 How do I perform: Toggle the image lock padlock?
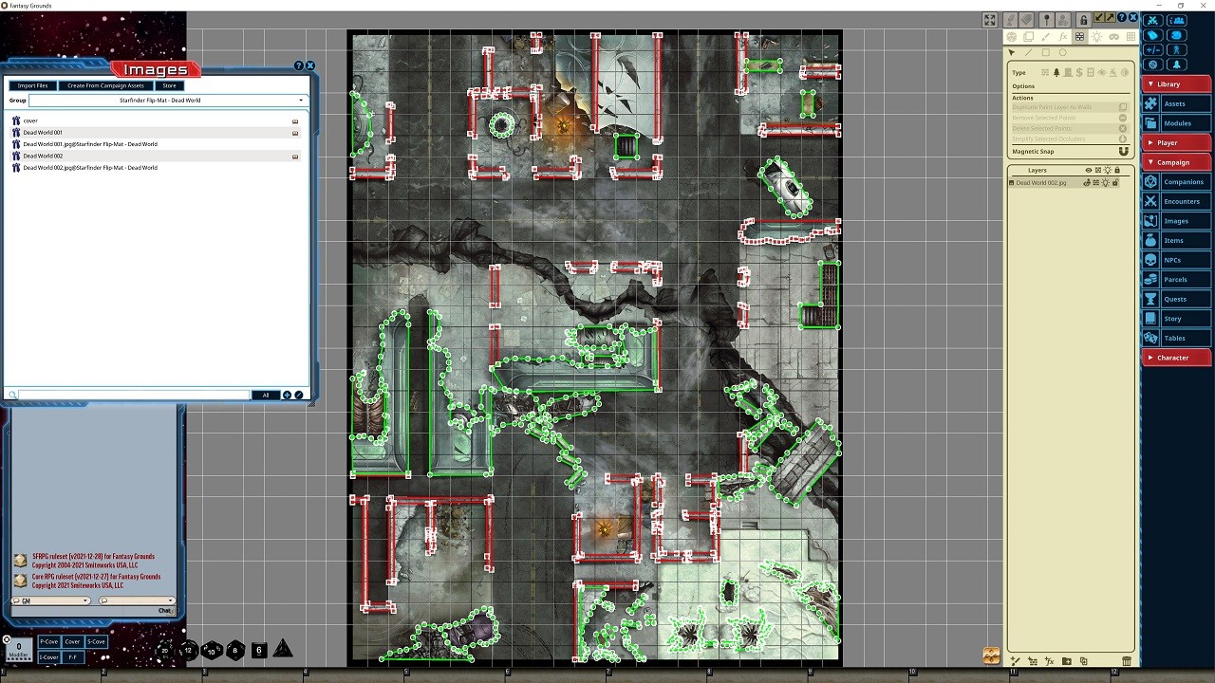tap(1083, 20)
